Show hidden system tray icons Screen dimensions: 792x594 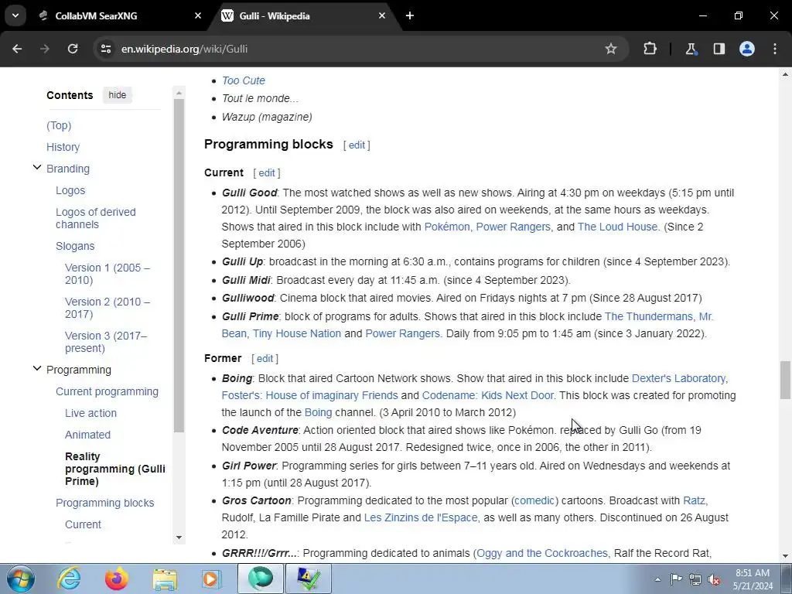[x=657, y=579]
